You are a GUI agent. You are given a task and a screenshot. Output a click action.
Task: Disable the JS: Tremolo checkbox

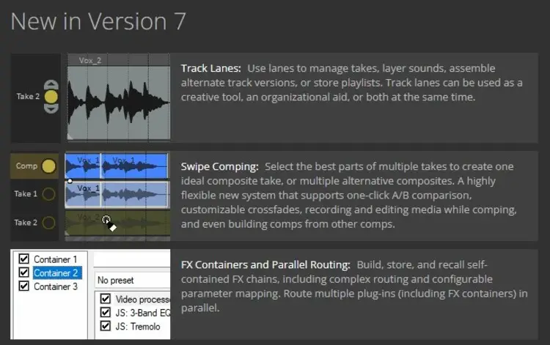click(105, 326)
